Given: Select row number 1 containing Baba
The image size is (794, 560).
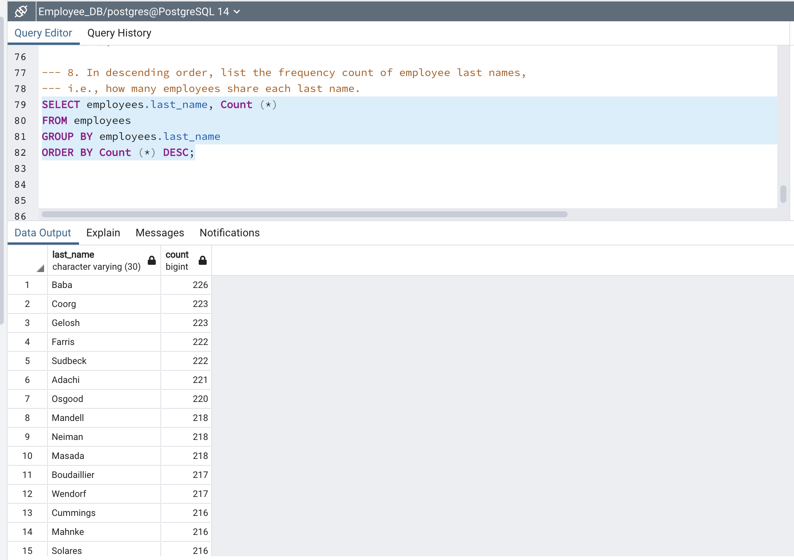Looking at the screenshot, I should 27,285.
